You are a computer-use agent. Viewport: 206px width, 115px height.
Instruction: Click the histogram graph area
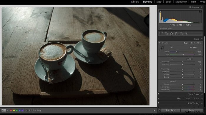pos(180,17)
